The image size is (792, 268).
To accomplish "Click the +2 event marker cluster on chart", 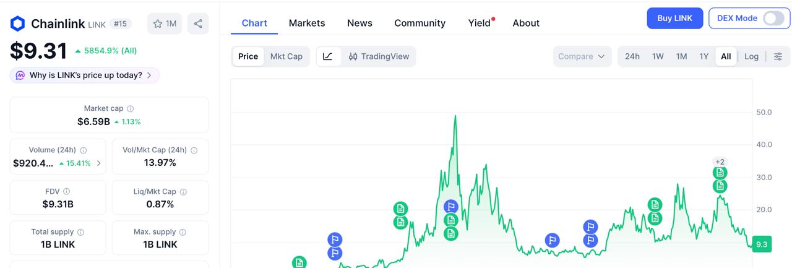I will (x=720, y=162).
